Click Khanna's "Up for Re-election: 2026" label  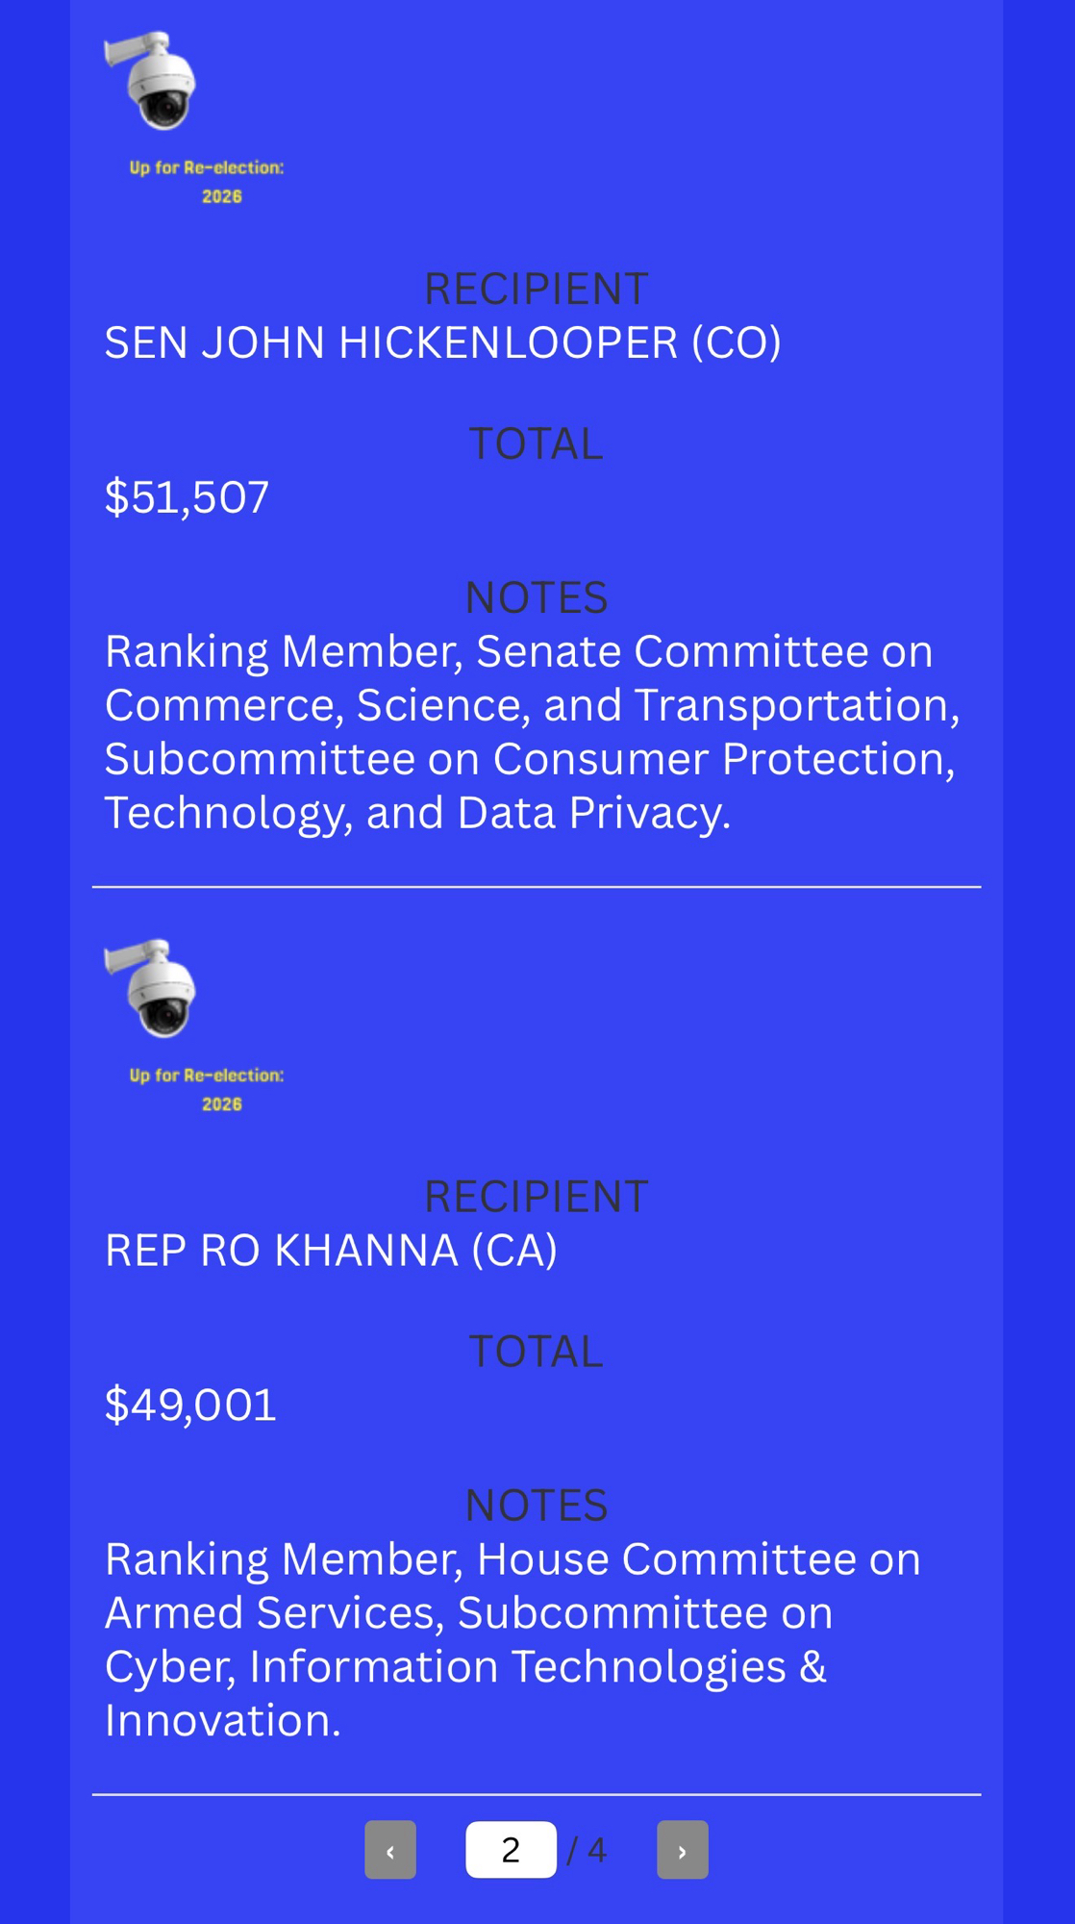[x=208, y=1089]
